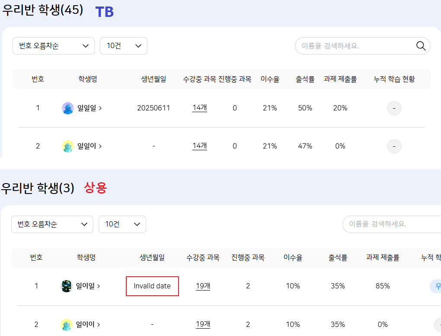
Task: Click dash badge in TB row 2
Action: 394,146
